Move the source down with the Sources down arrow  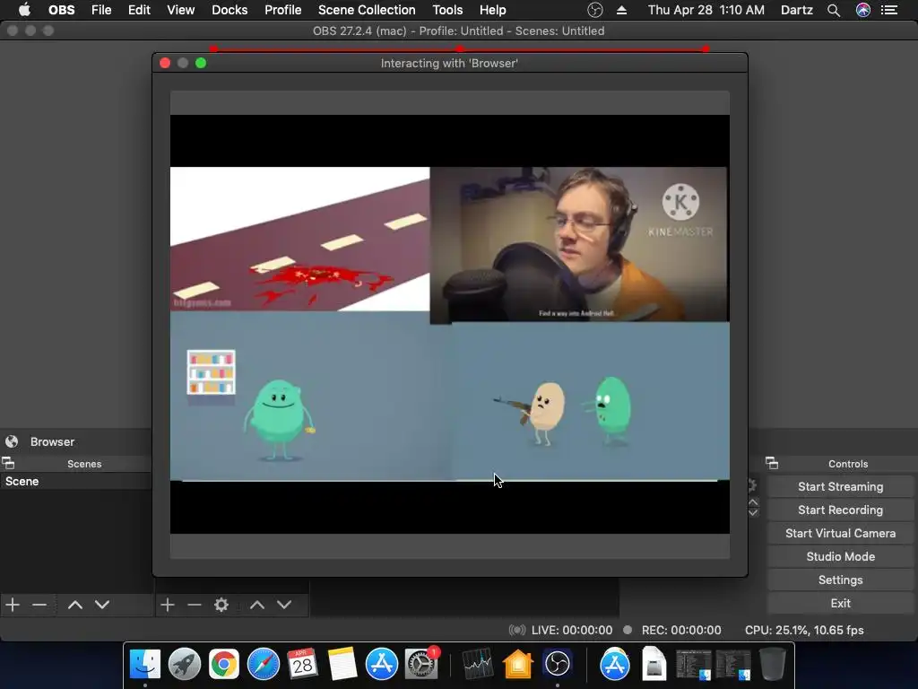point(284,605)
